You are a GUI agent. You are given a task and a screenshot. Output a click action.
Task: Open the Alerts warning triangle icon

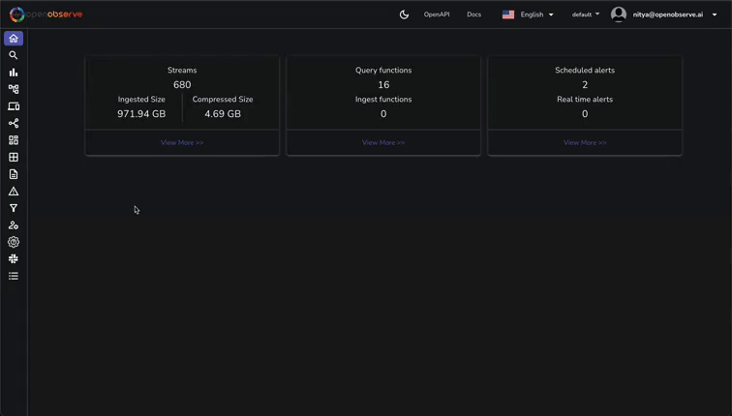pyautogui.click(x=14, y=192)
